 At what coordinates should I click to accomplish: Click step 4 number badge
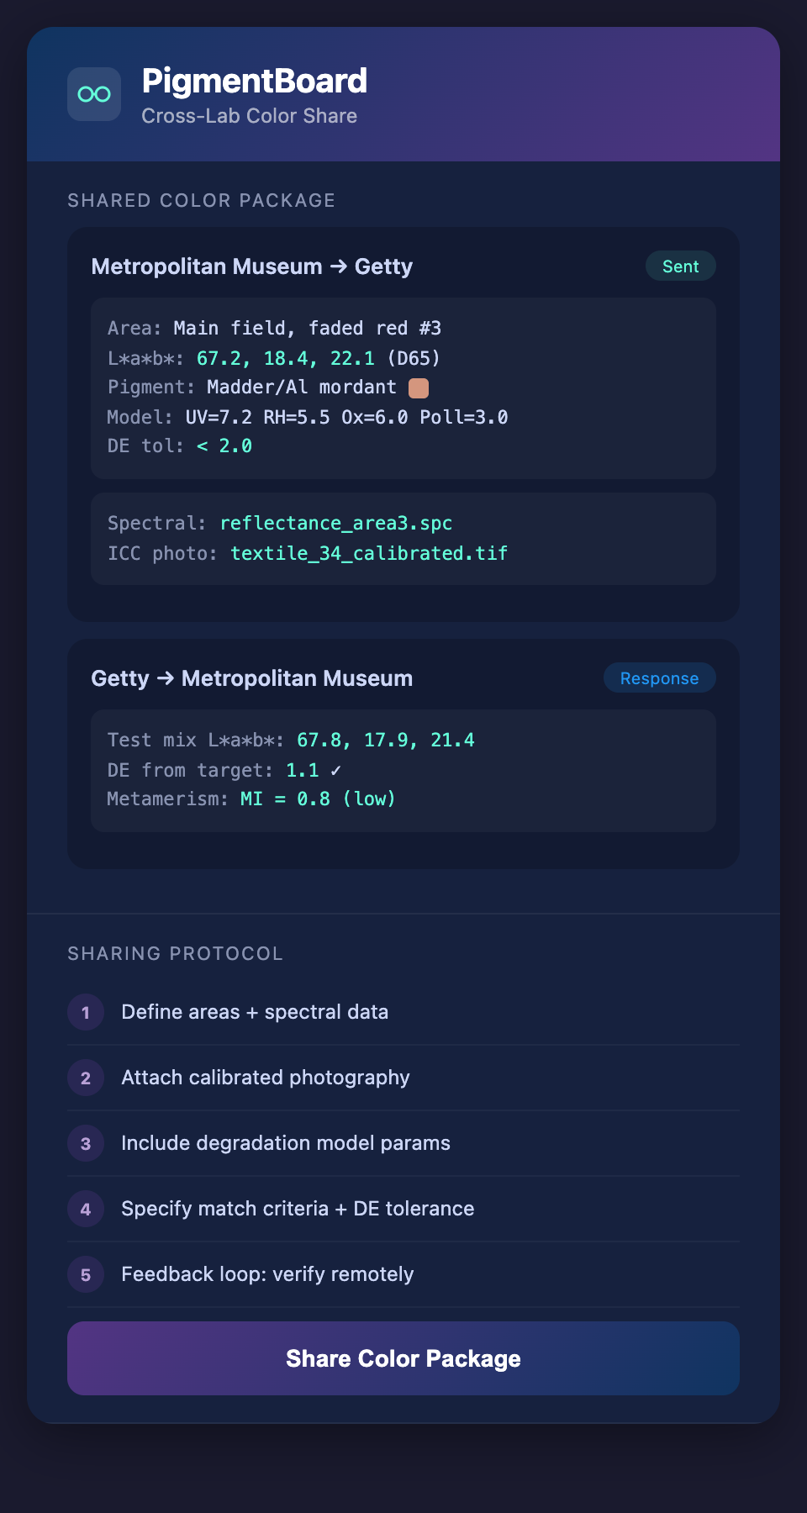86,1209
